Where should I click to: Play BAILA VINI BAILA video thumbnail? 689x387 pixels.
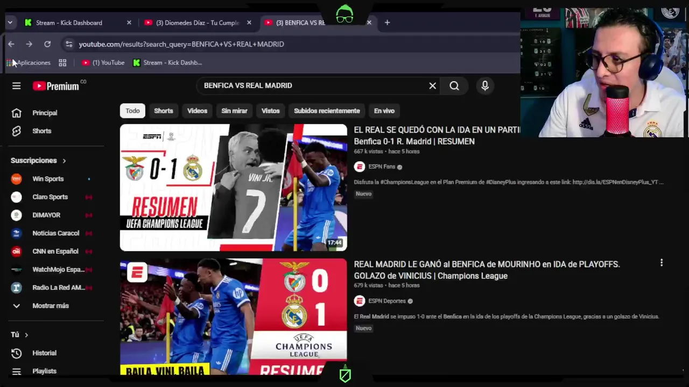point(234,317)
